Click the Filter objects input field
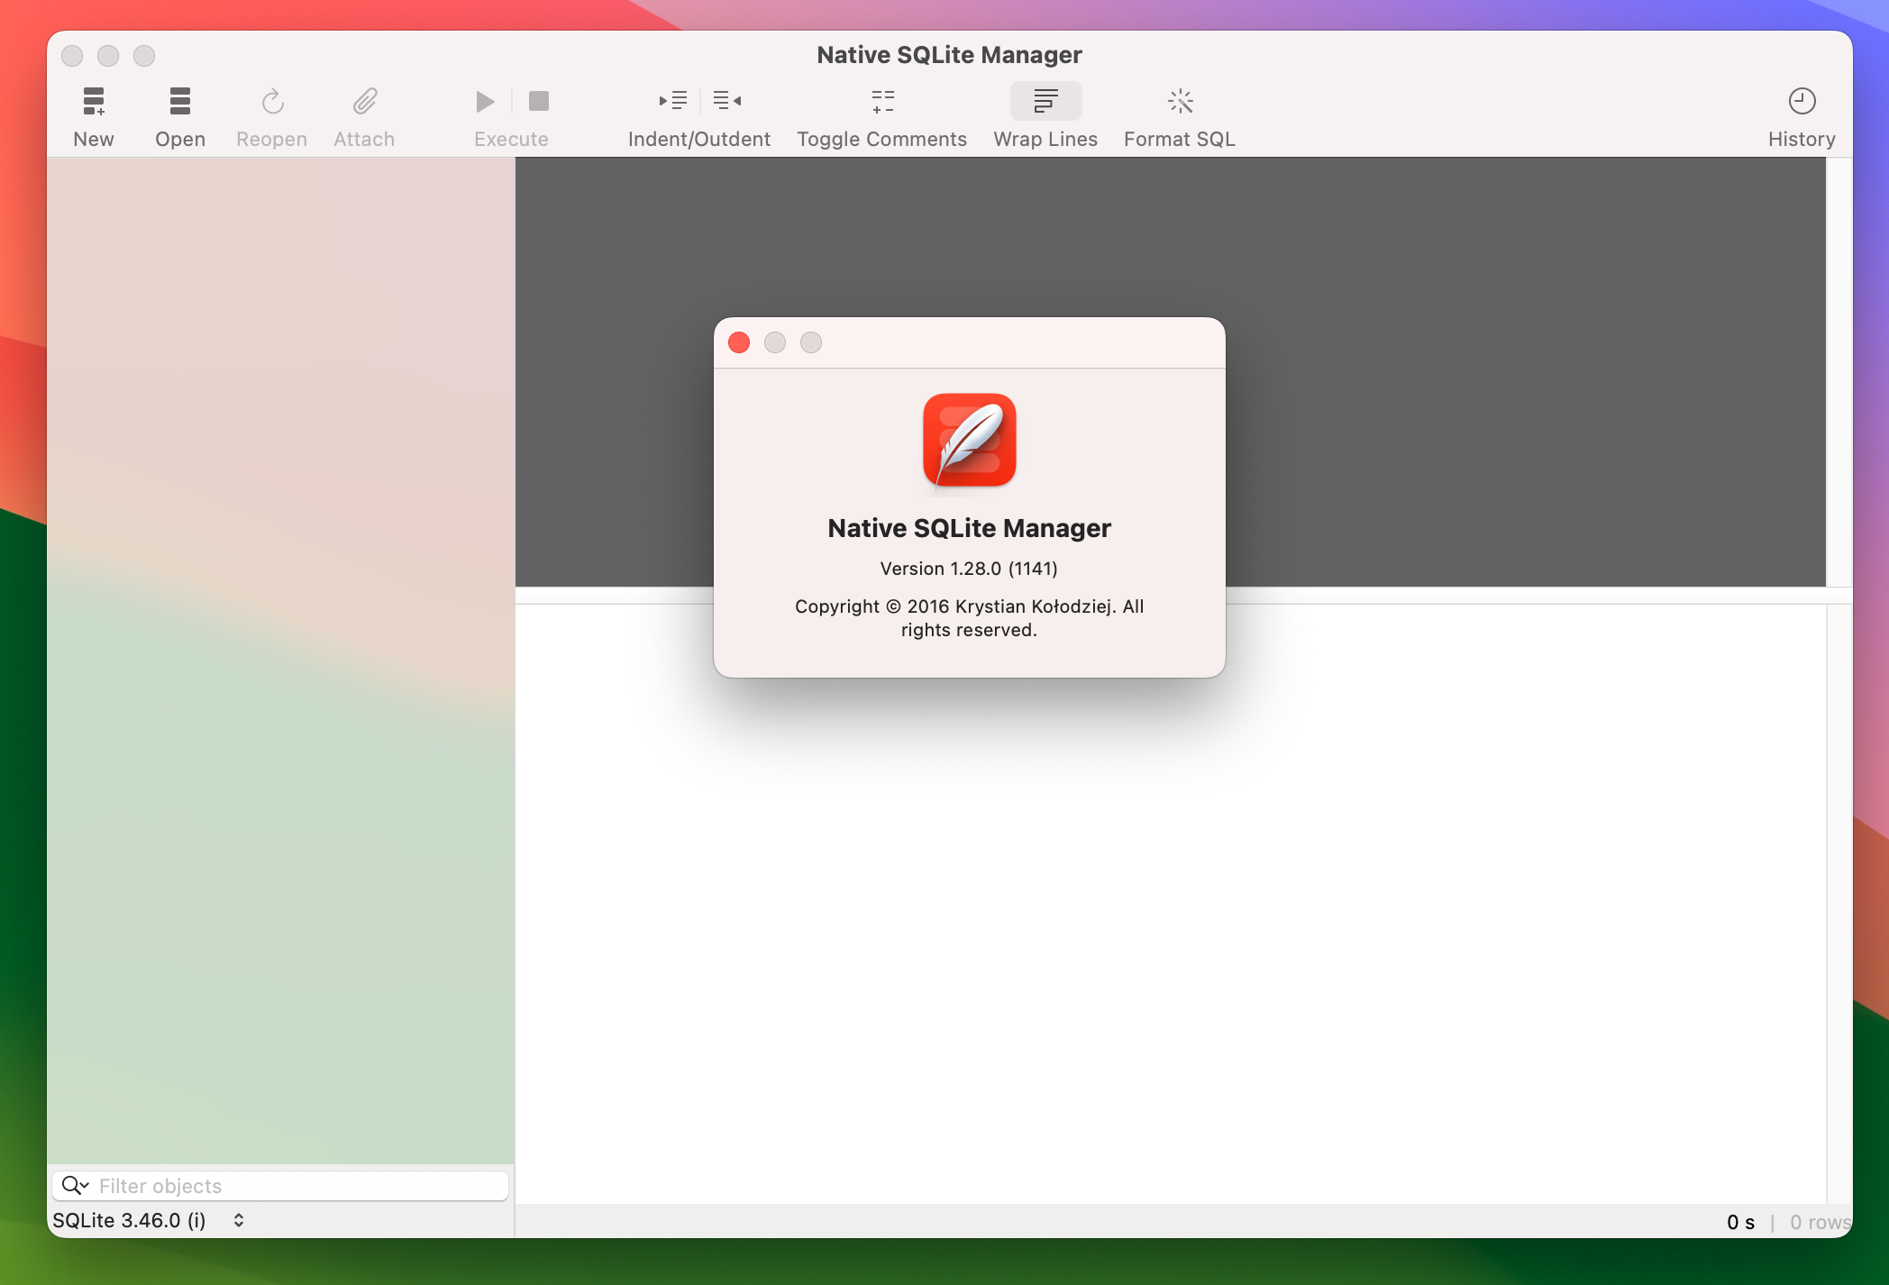This screenshot has height=1285, width=1889. 281,1185
